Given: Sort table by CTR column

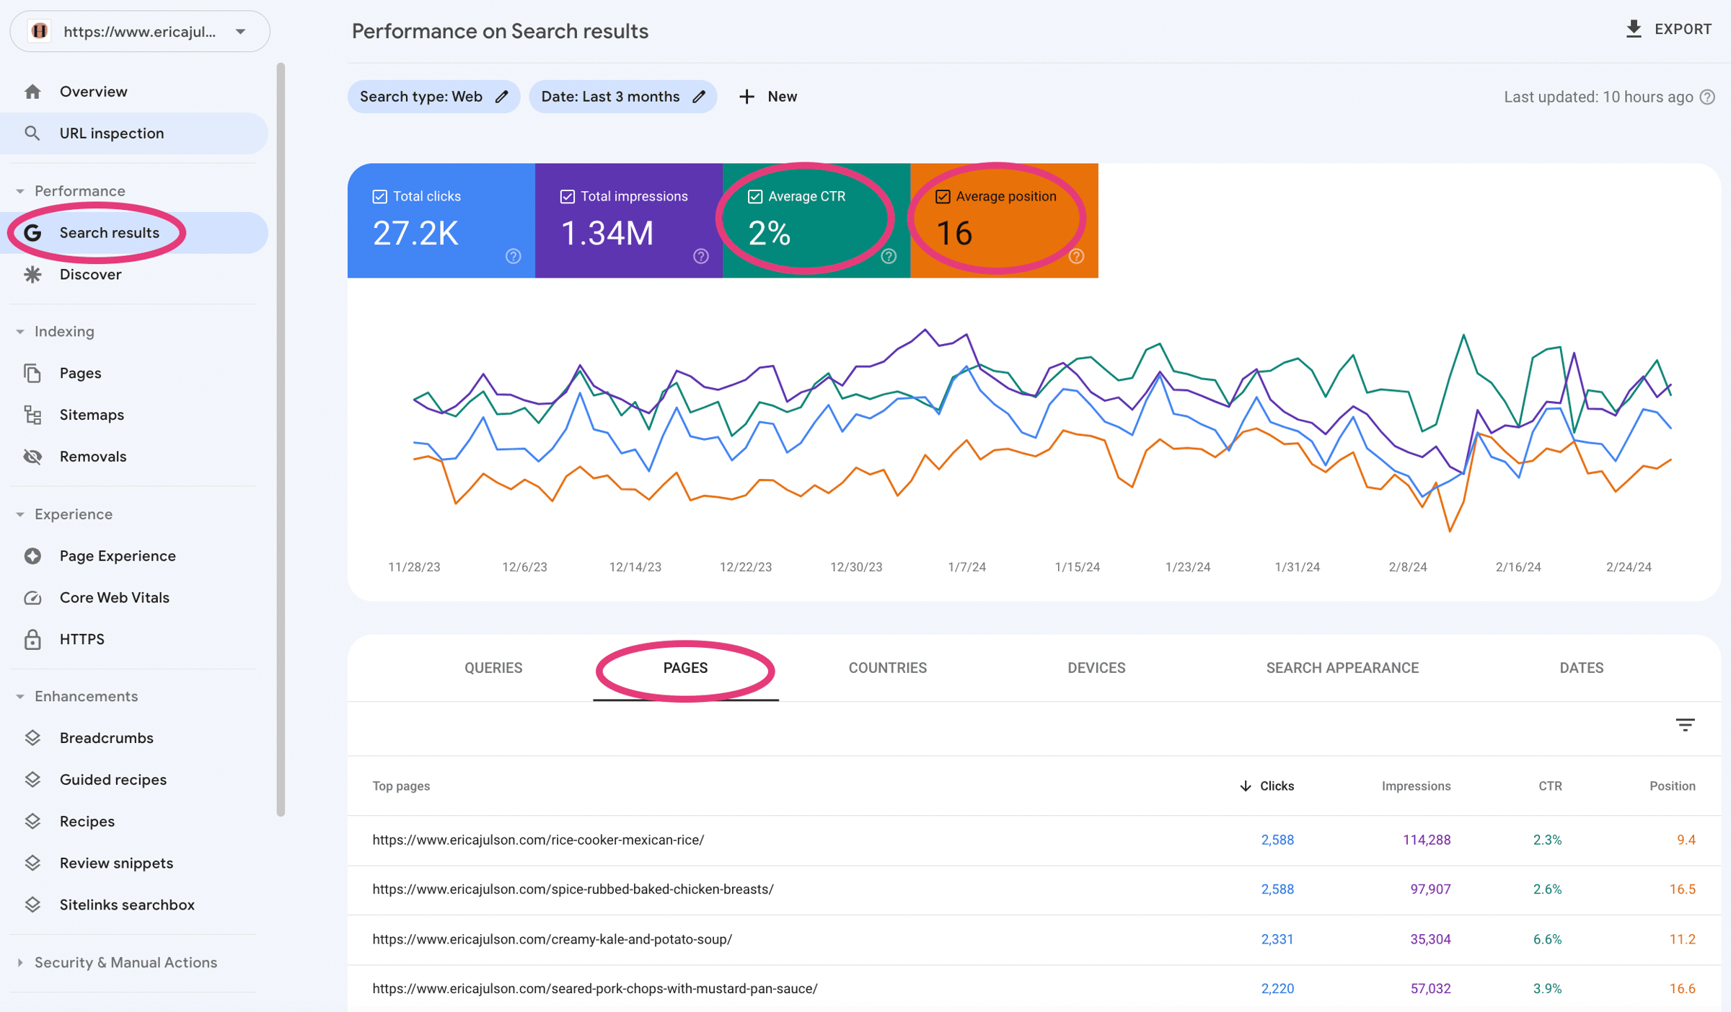Looking at the screenshot, I should (1550, 786).
